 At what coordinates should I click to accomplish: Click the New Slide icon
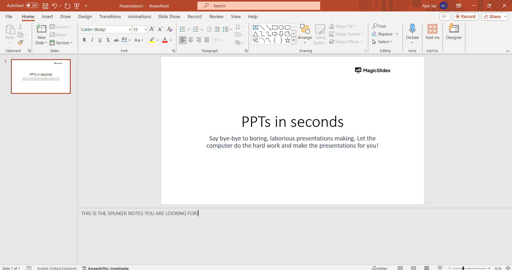[41, 29]
